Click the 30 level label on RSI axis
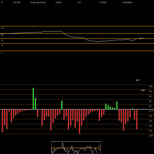Screen dimensions: 154x154 2,45
